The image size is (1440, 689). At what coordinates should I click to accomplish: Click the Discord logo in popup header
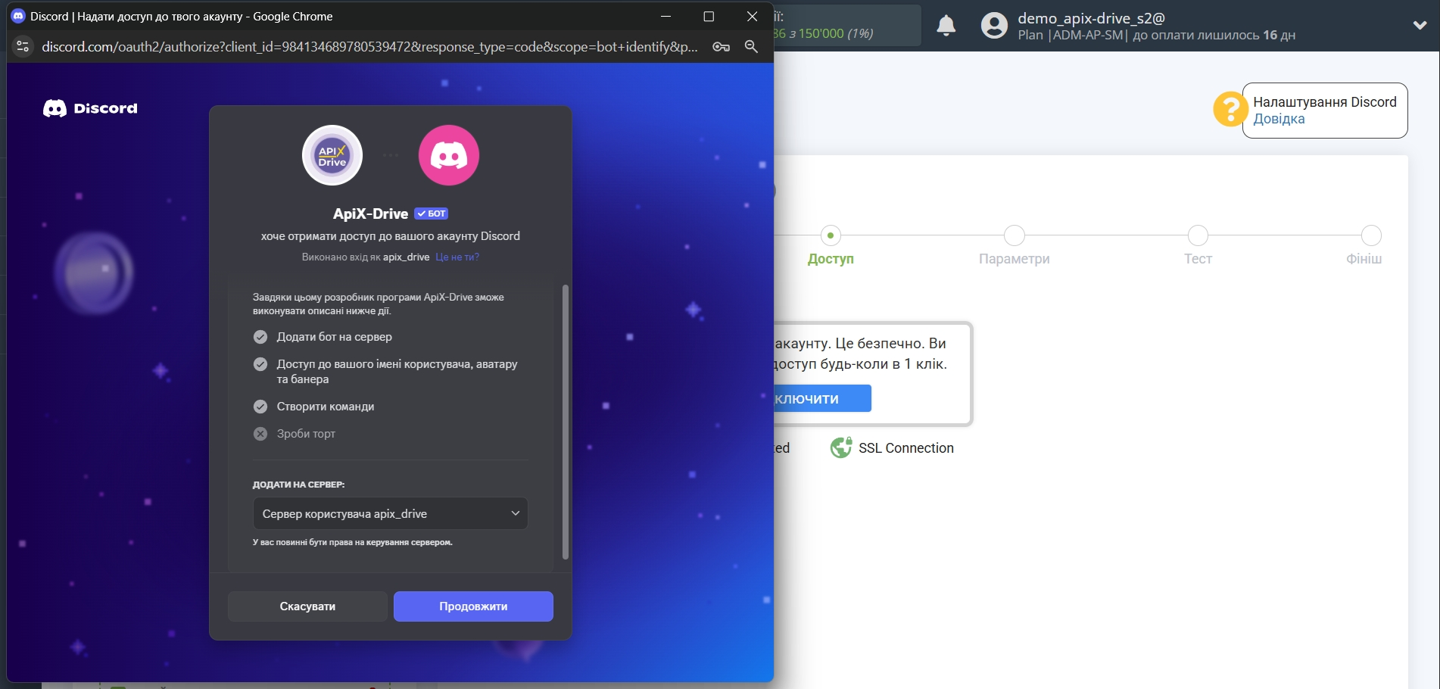pos(90,108)
